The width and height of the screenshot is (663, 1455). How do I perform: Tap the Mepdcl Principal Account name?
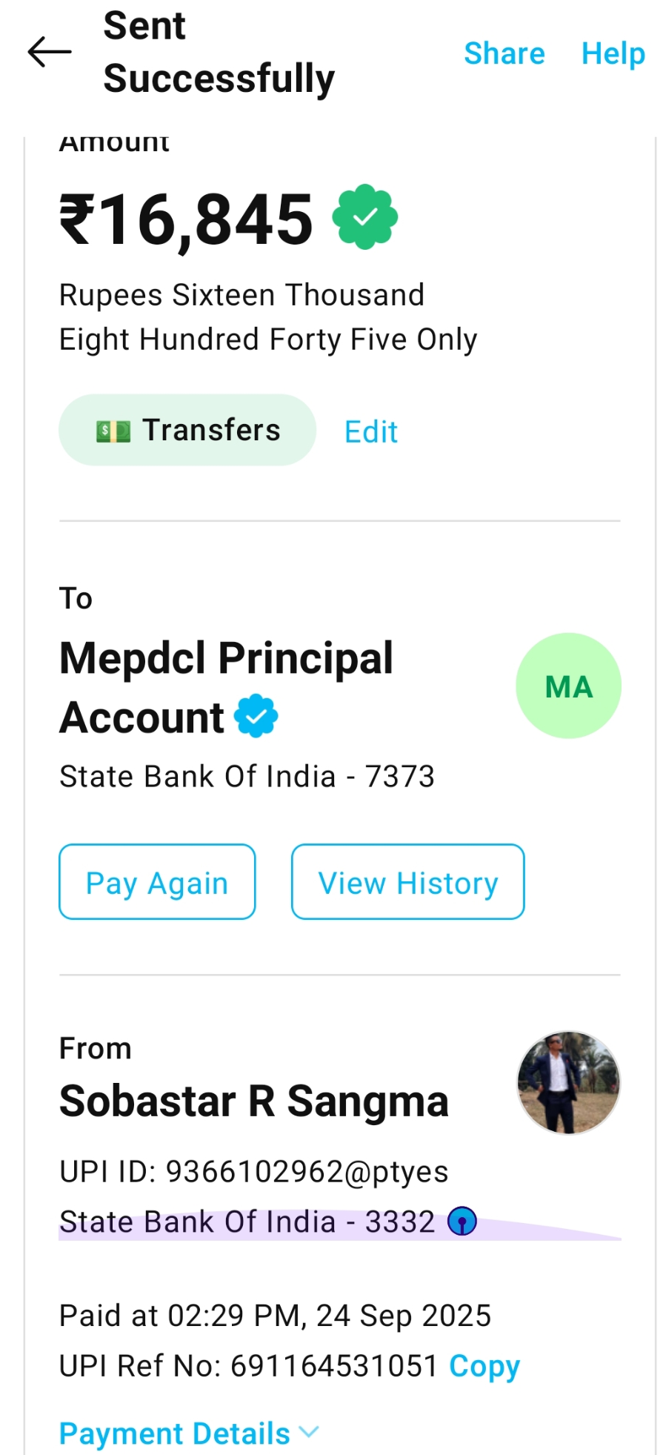pos(226,686)
